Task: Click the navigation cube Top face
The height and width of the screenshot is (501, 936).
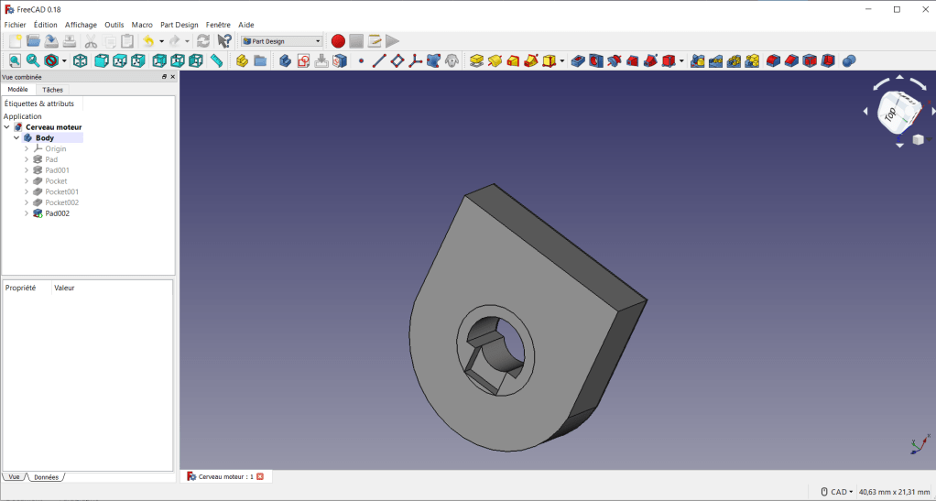Action: [890, 113]
